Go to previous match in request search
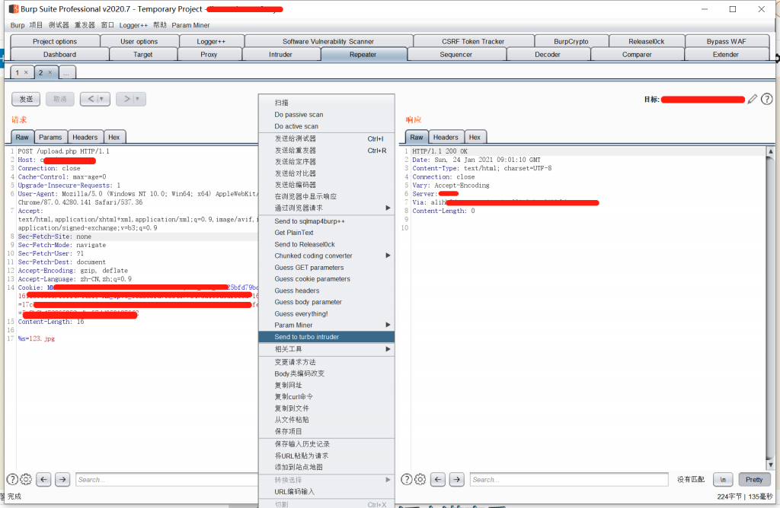Screen dimensions: 780x508 (x=43, y=479)
